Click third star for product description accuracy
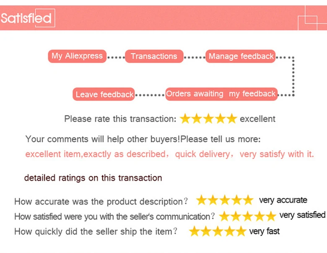The image size is (327, 253). [225, 201]
